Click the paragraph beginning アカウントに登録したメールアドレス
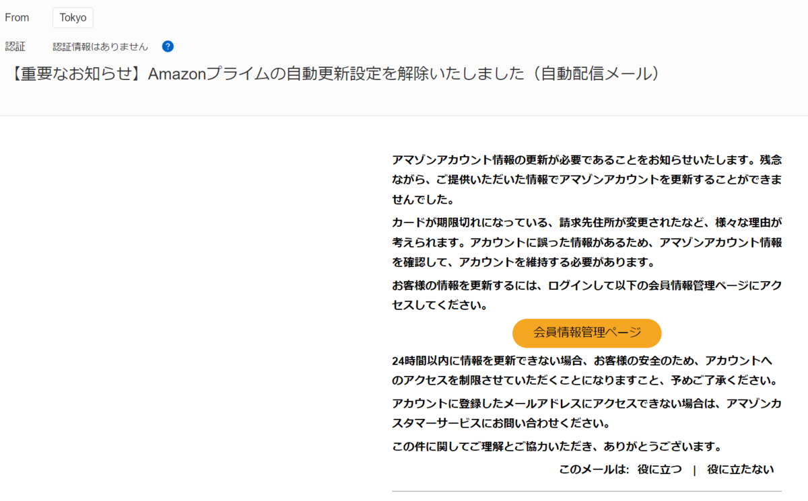 point(587,414)
